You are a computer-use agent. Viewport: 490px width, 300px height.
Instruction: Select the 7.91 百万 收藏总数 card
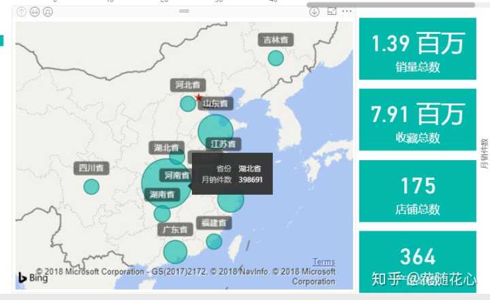pyautogui.click(x=417, y=119)
